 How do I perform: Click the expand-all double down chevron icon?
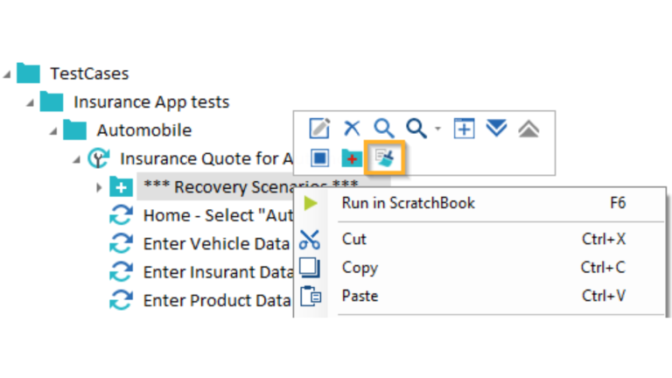coord(496,129)
